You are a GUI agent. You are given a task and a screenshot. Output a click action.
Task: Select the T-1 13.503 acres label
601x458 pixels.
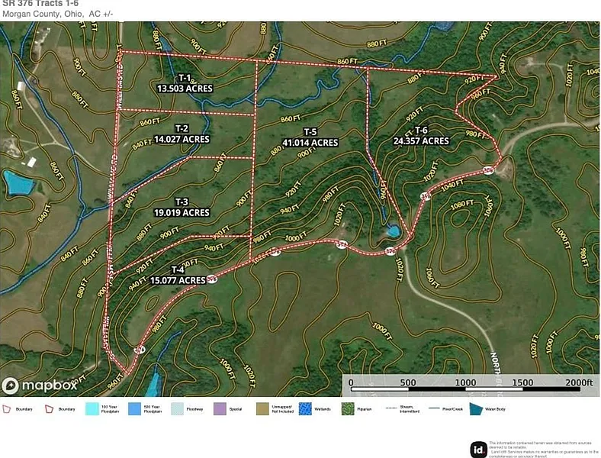click(184, 84)
